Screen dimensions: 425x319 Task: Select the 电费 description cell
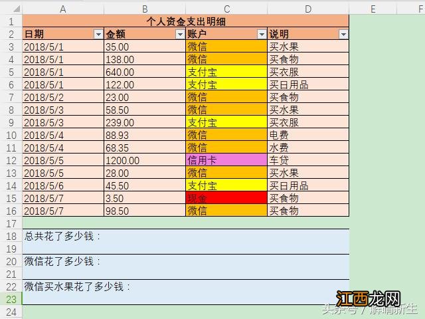tap(308, 135)
